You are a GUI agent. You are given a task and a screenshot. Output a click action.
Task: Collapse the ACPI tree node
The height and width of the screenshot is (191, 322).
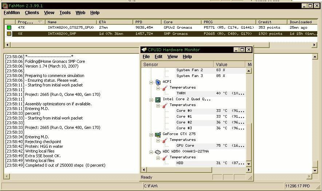click(x=151, y=82)
